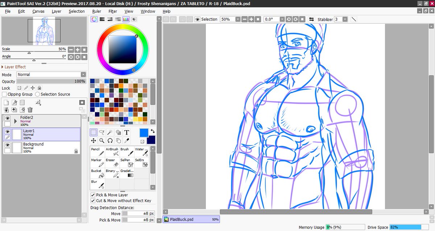Open the layer blending Mode dropdown

(x=51, y=74)
